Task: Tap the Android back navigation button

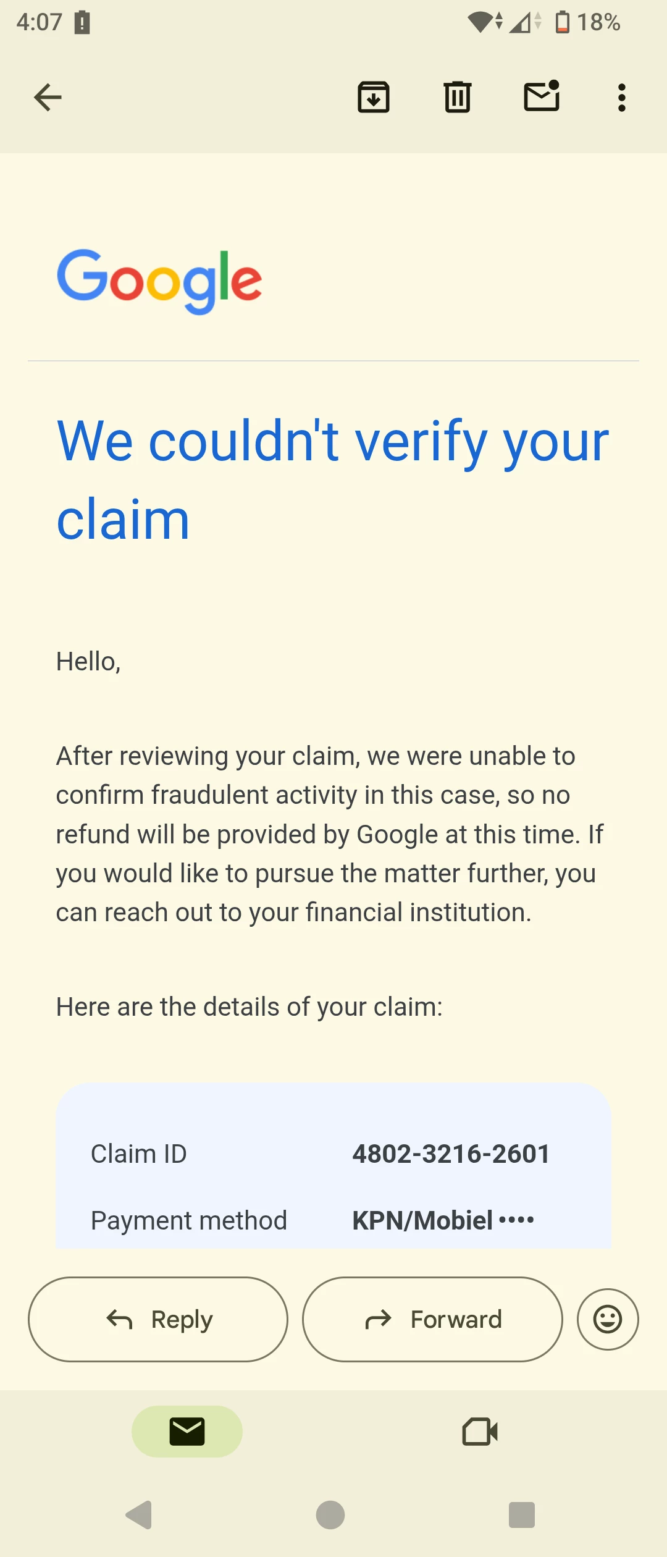Action: [x=139, y=1515]
